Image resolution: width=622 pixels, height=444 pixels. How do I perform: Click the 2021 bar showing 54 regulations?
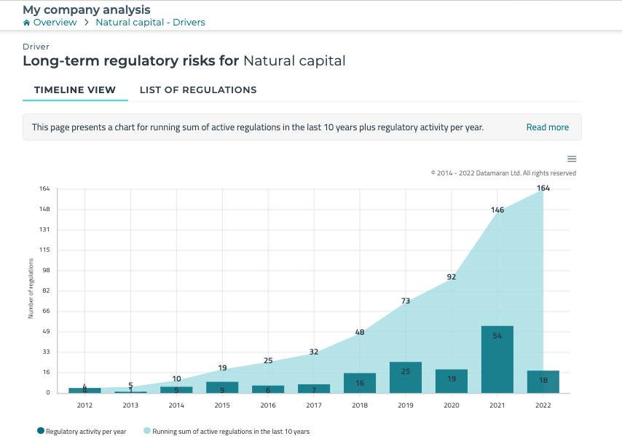tap(497, 358)
